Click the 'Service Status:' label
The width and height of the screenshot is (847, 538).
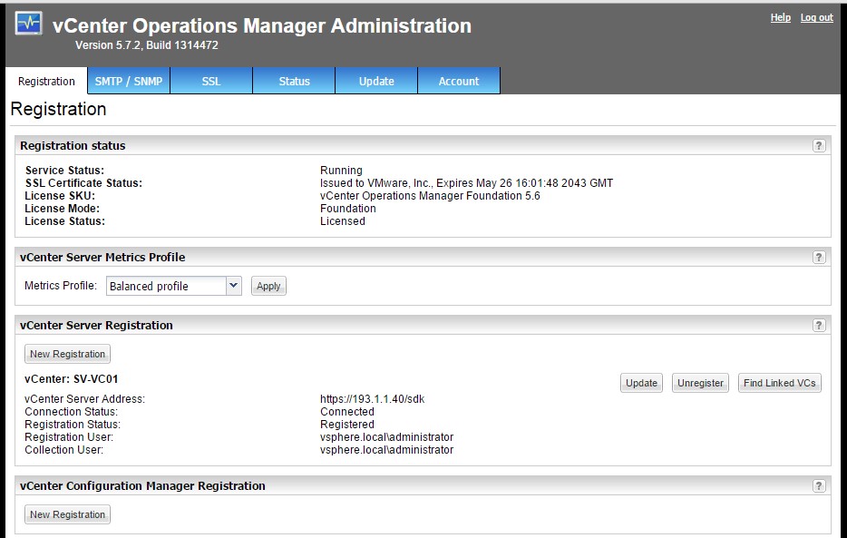click(x=64, y=171)
